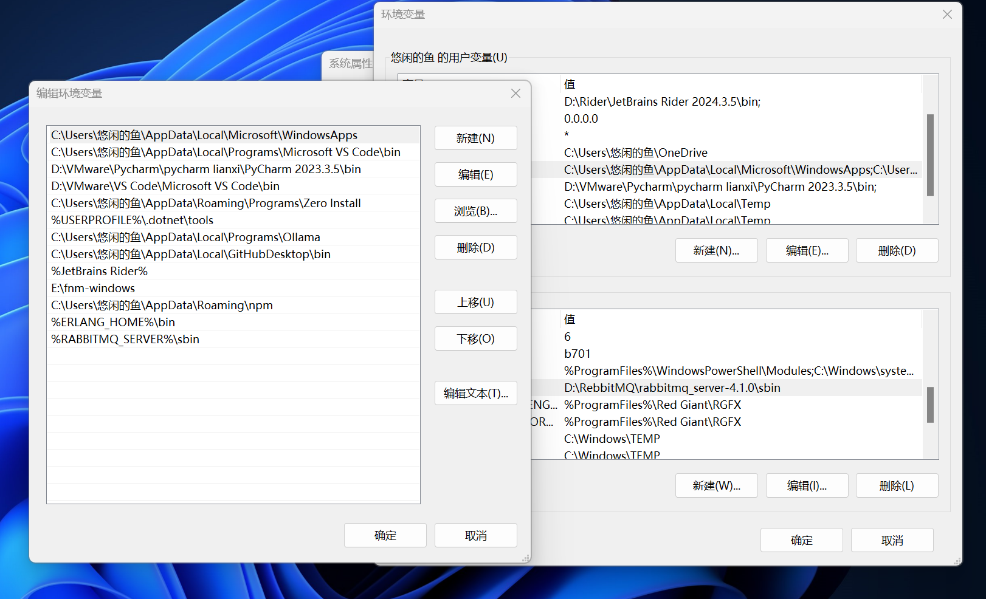Click 编辑(E)... for user variables
986x599 pixels.
pos(807,250)
